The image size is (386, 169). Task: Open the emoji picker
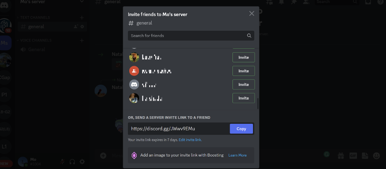tap(376, 155)
